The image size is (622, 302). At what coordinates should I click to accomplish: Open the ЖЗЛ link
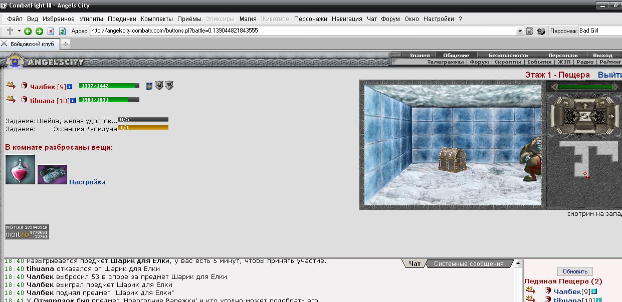click(563, 62)
